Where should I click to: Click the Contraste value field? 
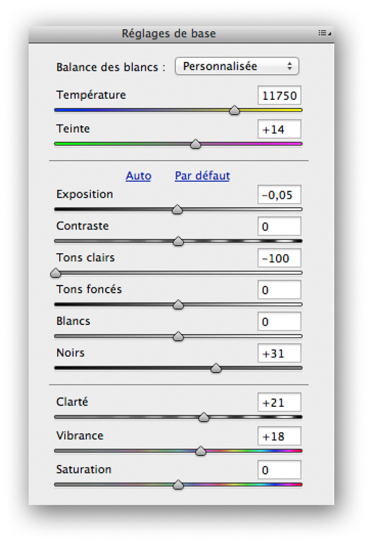click(279, 227)
